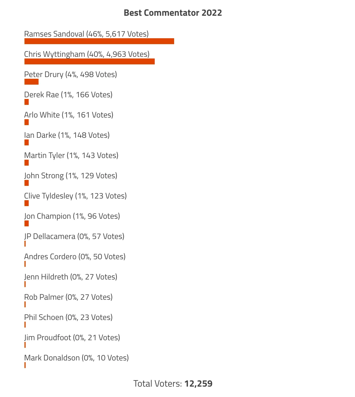
Task: Click the Mark Donaldson result label
Action: coord(77,358)
